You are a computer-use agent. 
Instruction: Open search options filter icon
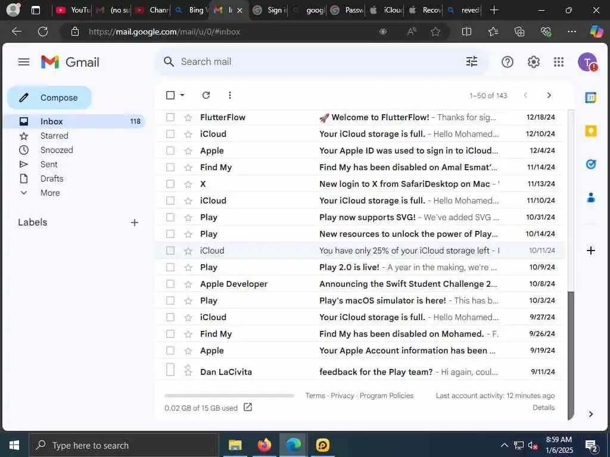click(x=472, y=61)
